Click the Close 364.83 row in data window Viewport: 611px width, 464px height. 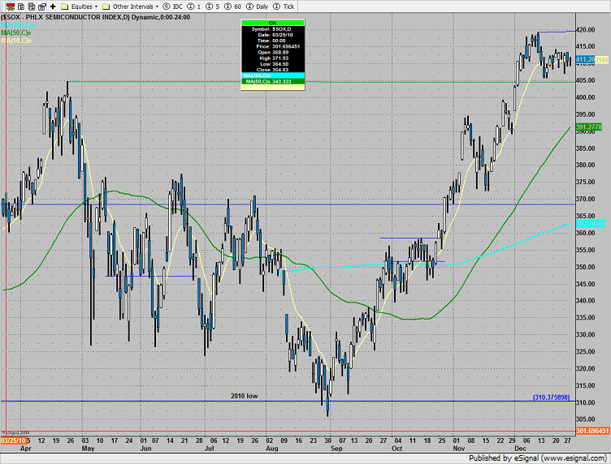pos(273,70)
